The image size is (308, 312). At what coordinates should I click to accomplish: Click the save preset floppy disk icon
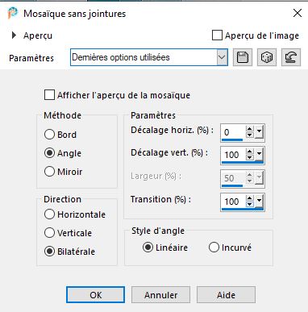tap(243, 57)
